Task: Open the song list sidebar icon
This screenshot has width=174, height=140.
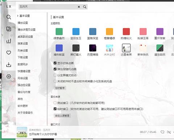Action: pyautogui.click(x=9, y=29)
